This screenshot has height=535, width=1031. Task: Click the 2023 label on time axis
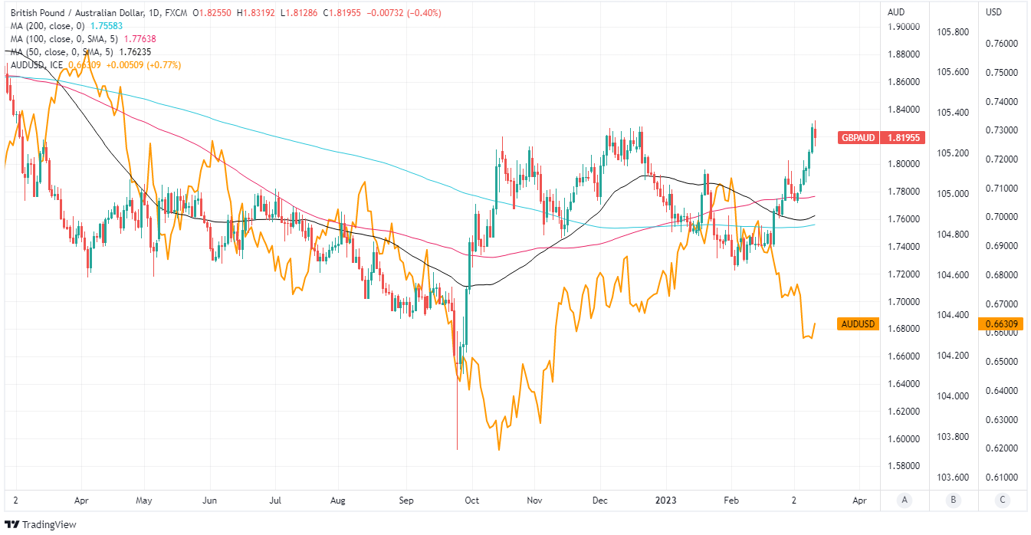pos(667,501)
